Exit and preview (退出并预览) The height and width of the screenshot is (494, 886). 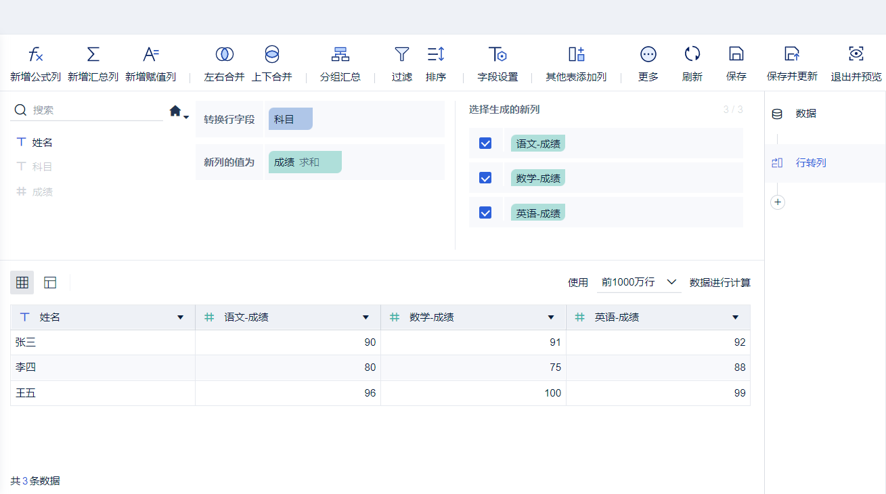856,64
